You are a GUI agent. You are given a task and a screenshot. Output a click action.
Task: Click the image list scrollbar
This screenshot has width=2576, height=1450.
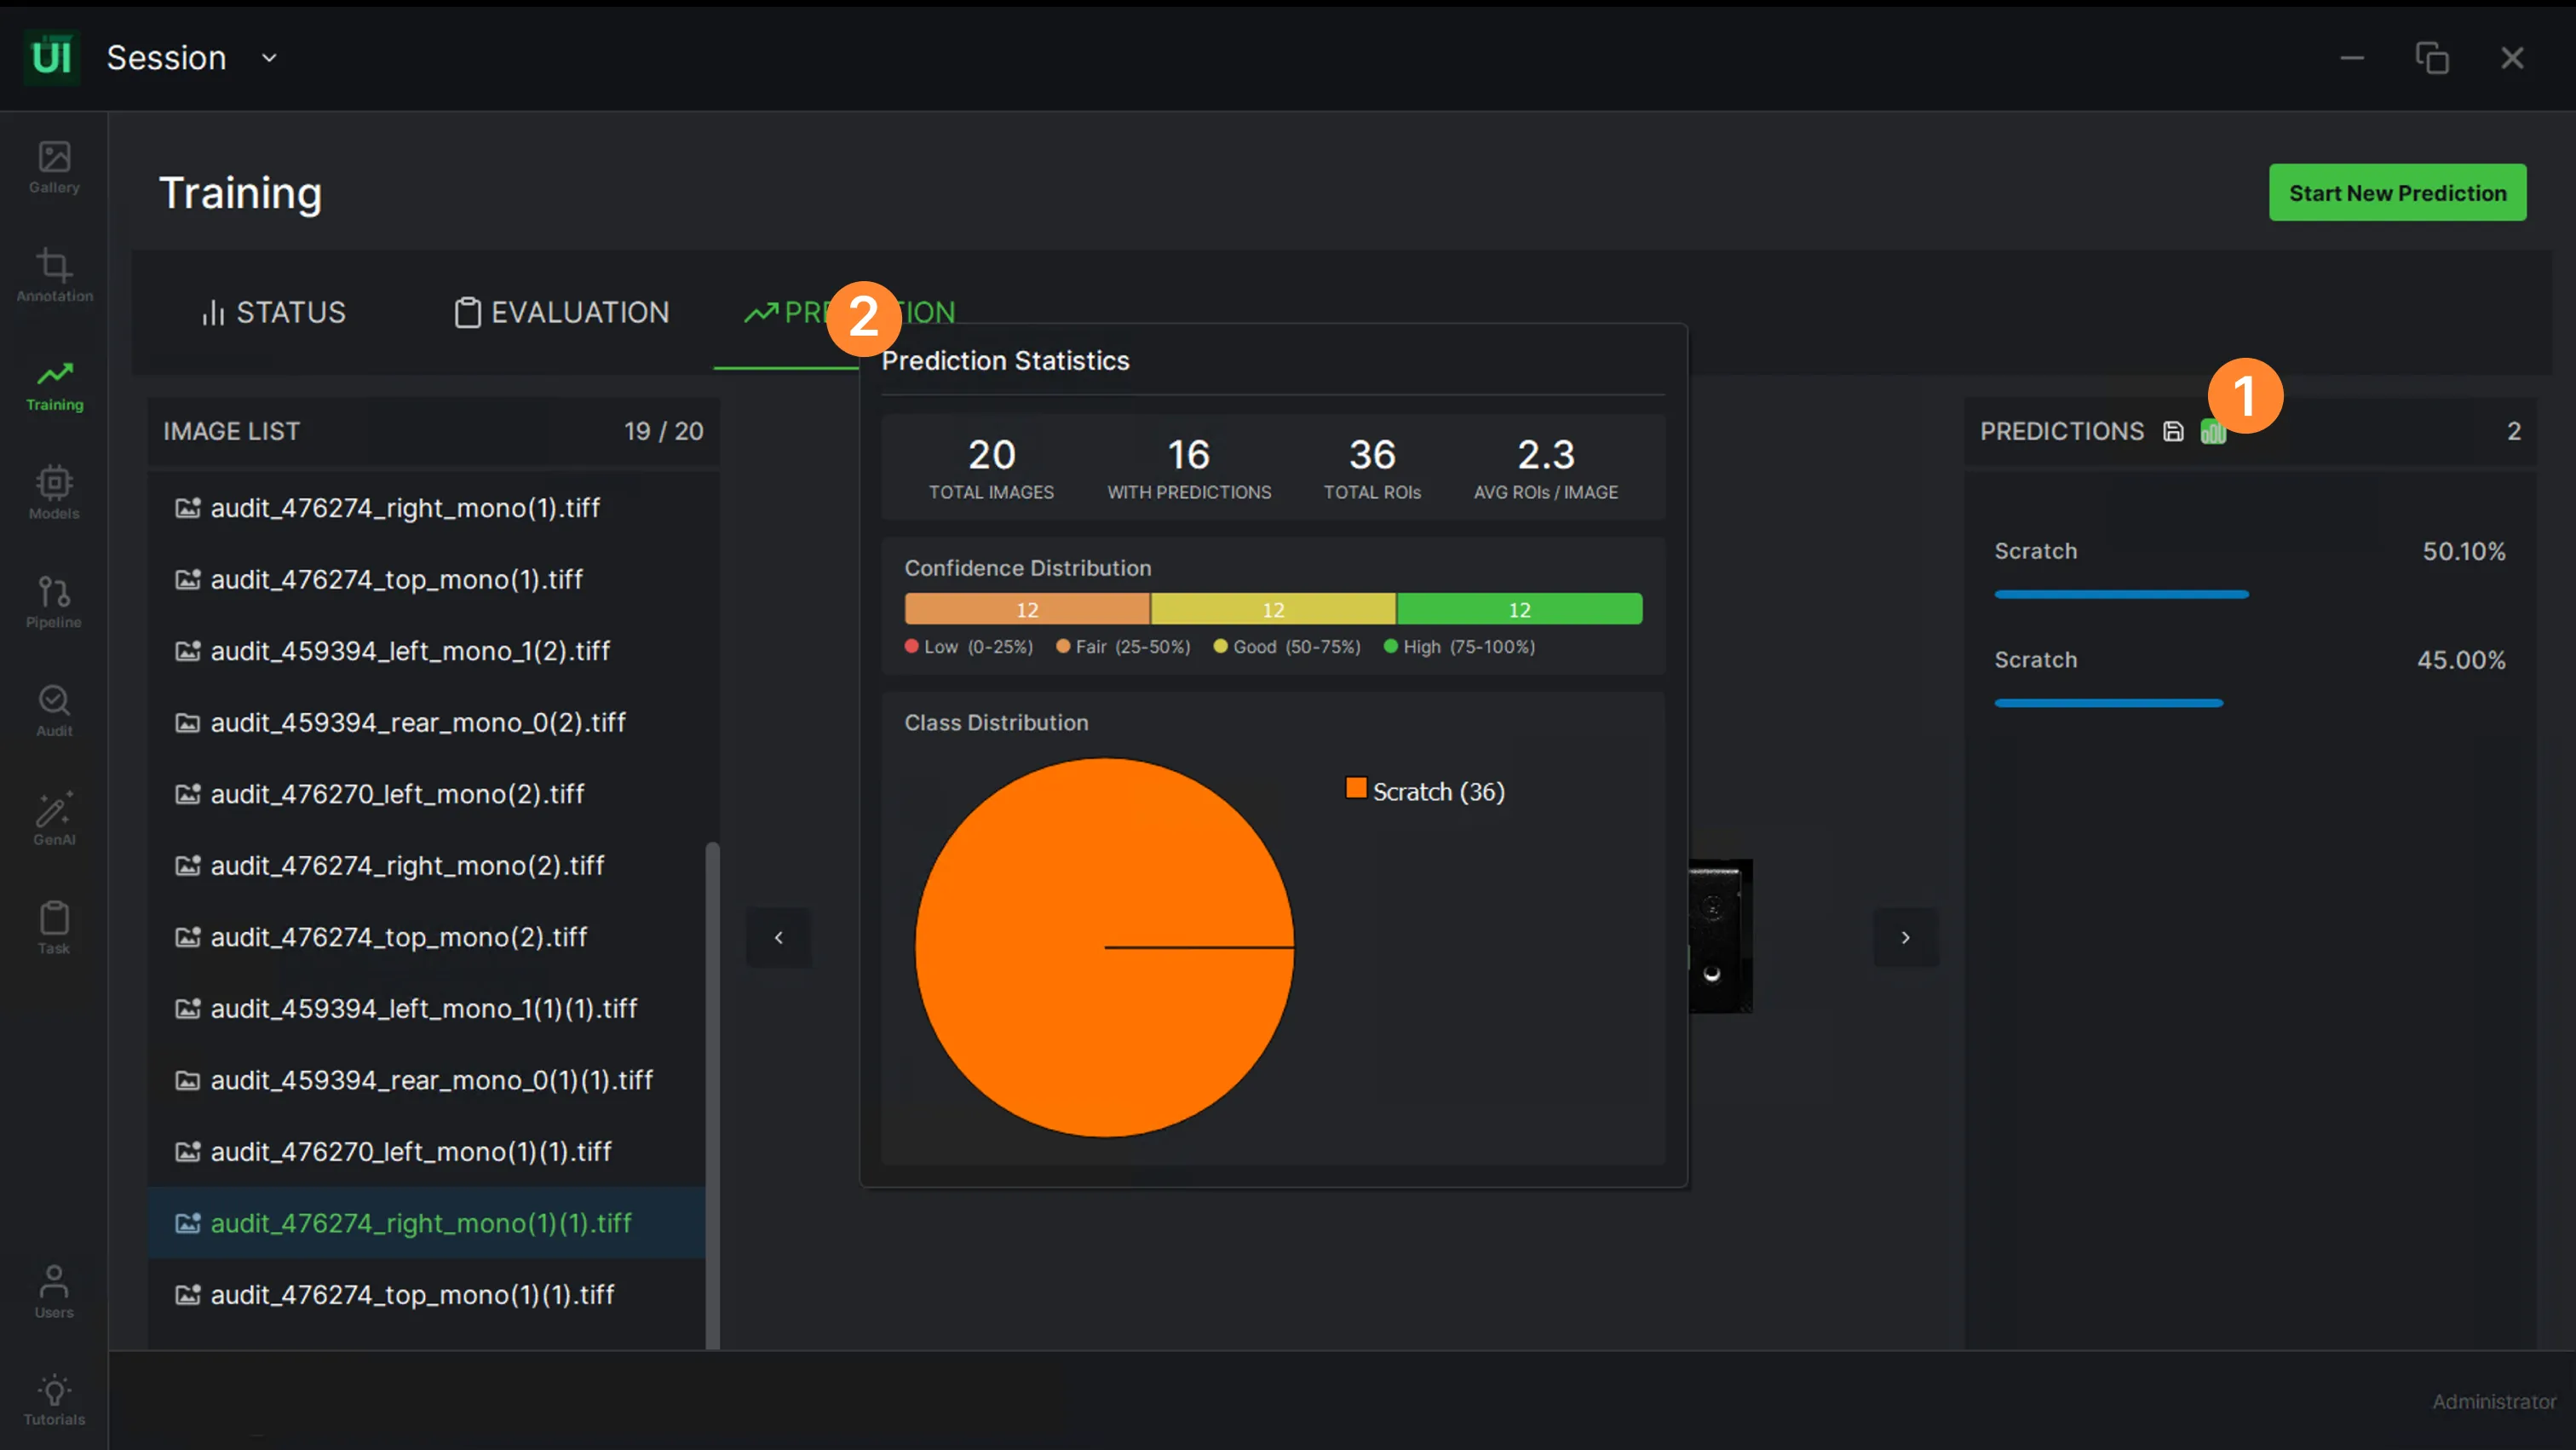(712, 1095)
